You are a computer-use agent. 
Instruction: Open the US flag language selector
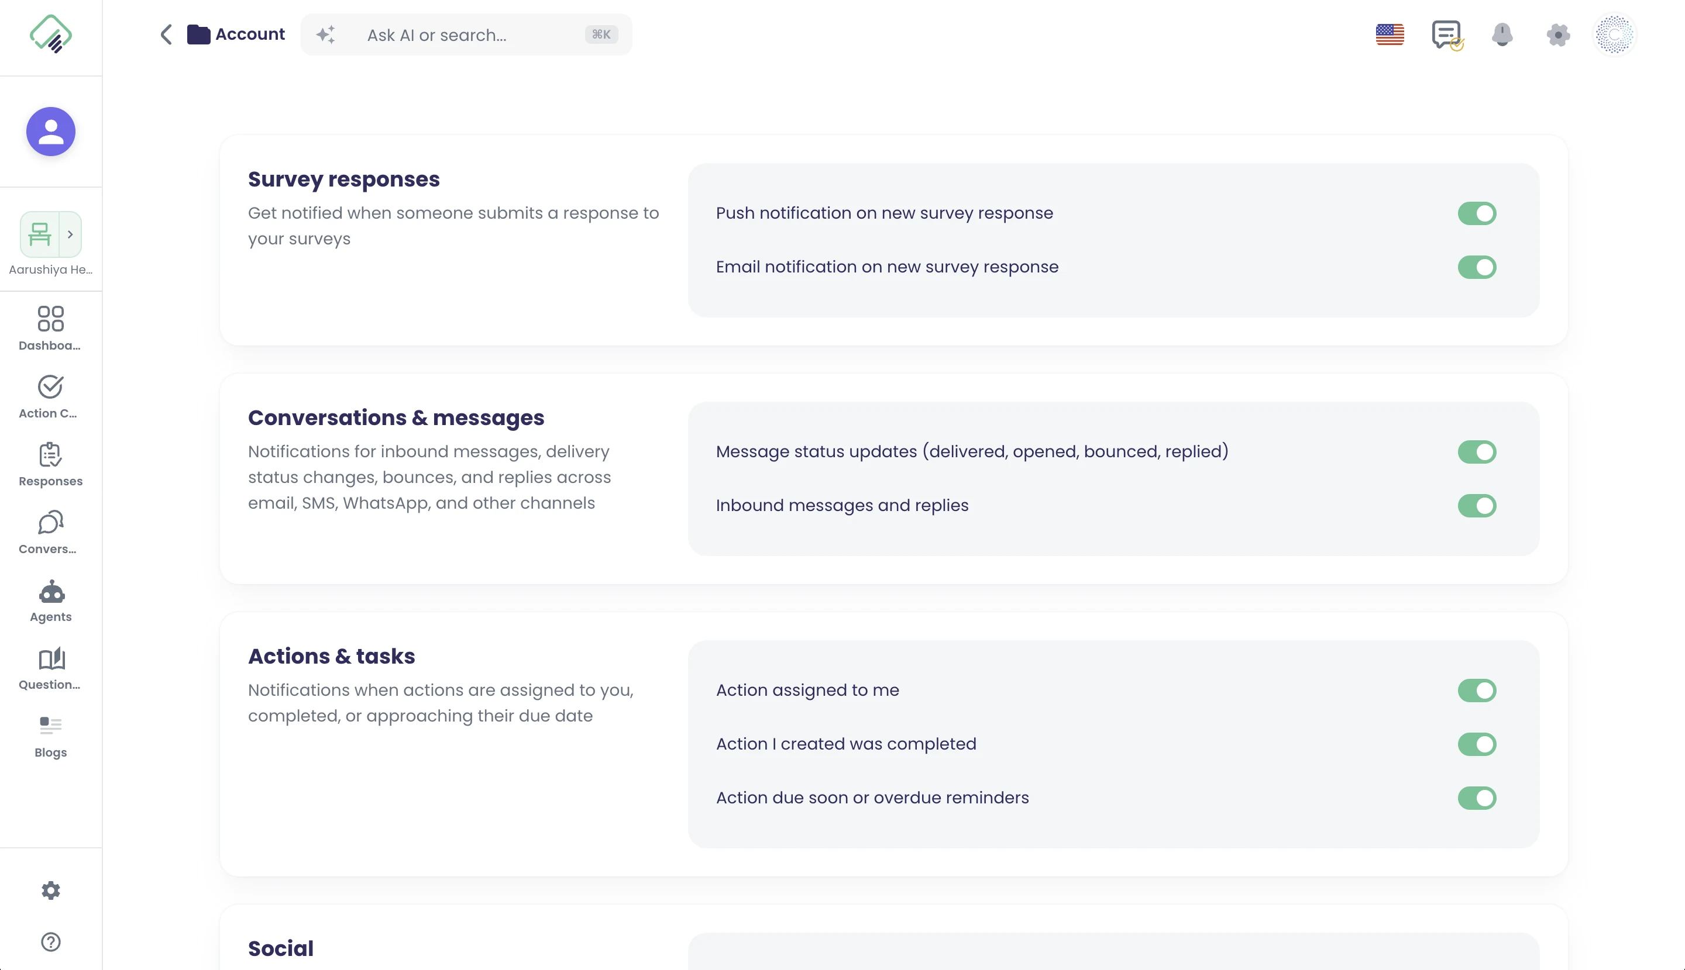(x=1390, y=34)
